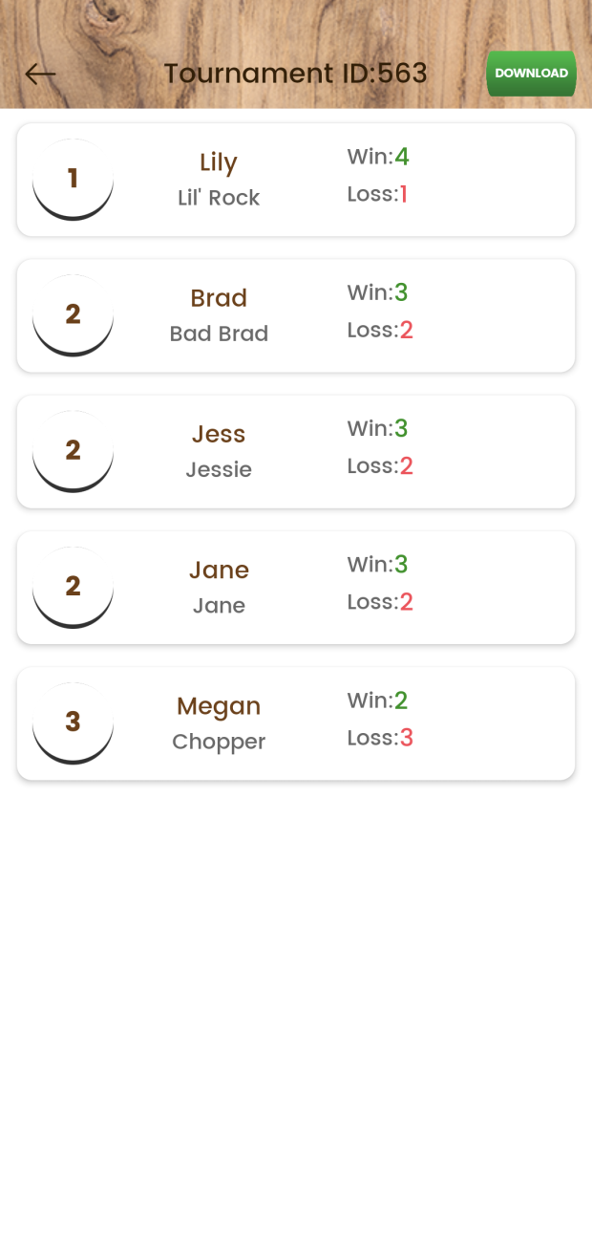Click Brad's rank 2 circle badge

[73, 314]
